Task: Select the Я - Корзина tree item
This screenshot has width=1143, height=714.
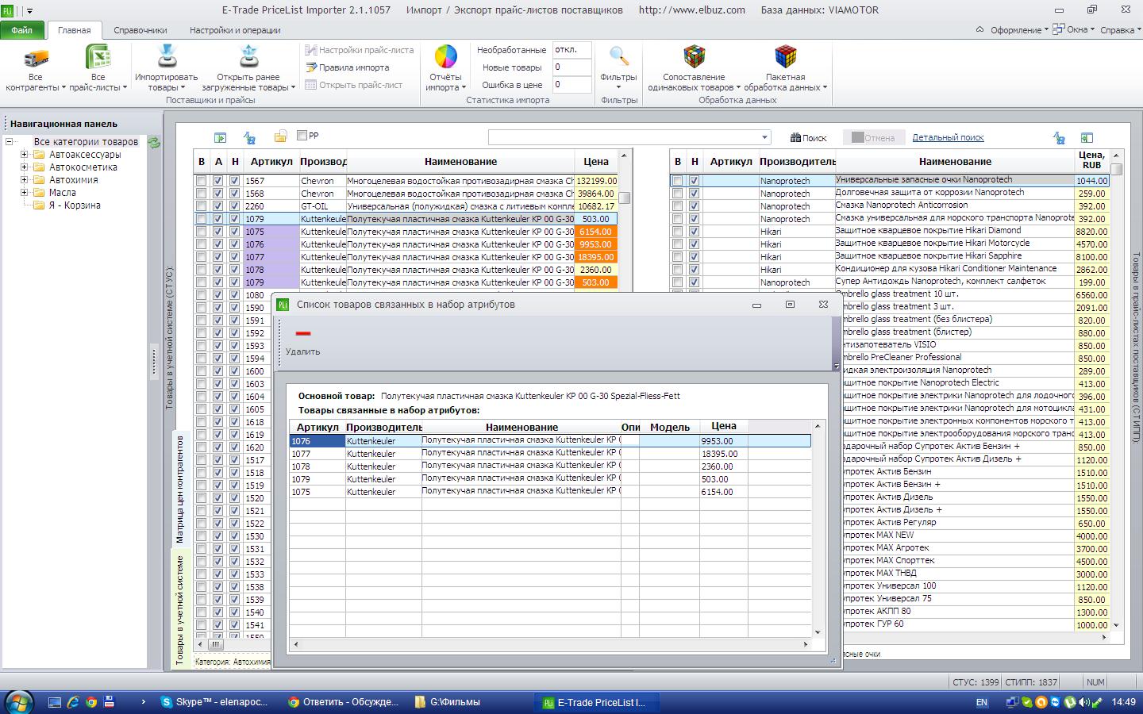Action: [75, 205]
